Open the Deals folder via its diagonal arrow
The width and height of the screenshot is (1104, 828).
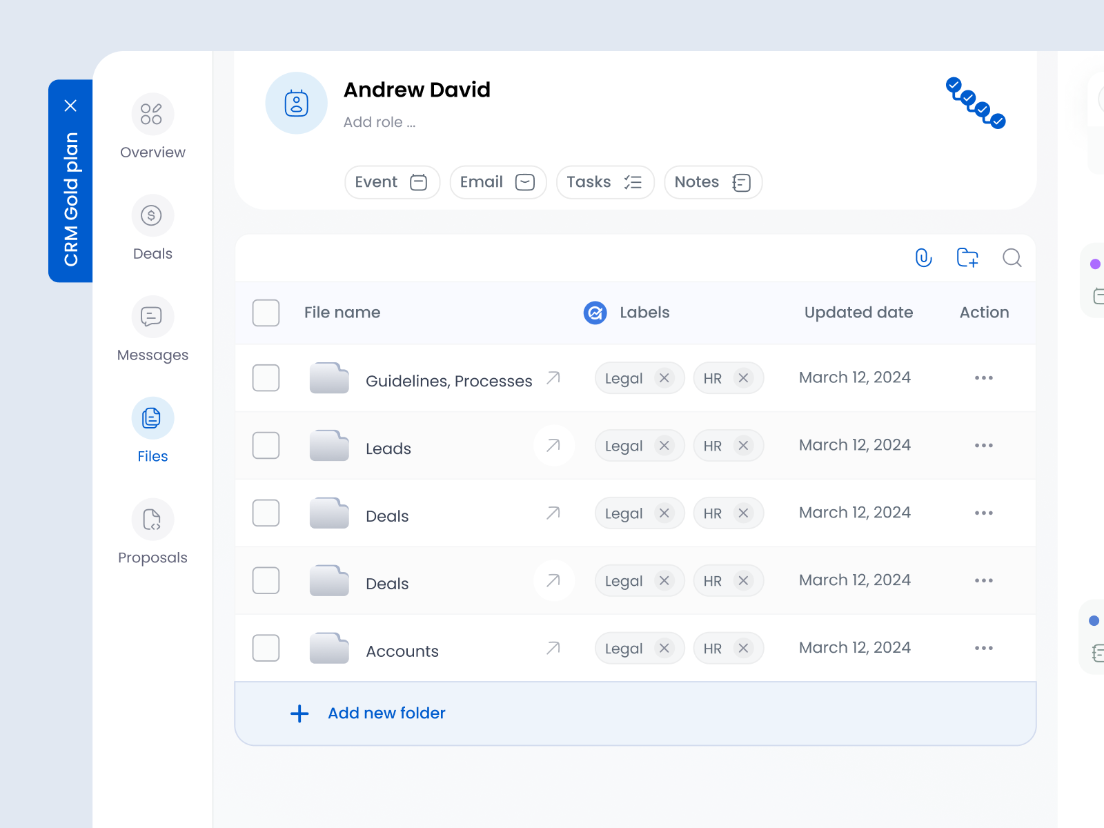(553, 513)
